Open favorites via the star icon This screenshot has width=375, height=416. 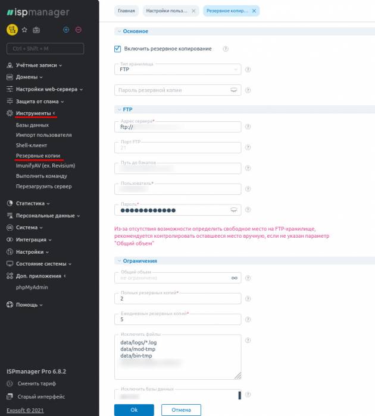tap(24, 30)
